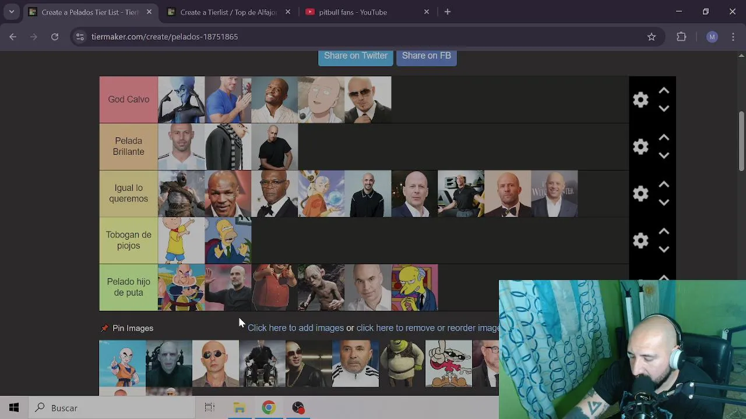
Task: Select Tobogan de piojos tier label
Action: (x=128, y=240)
